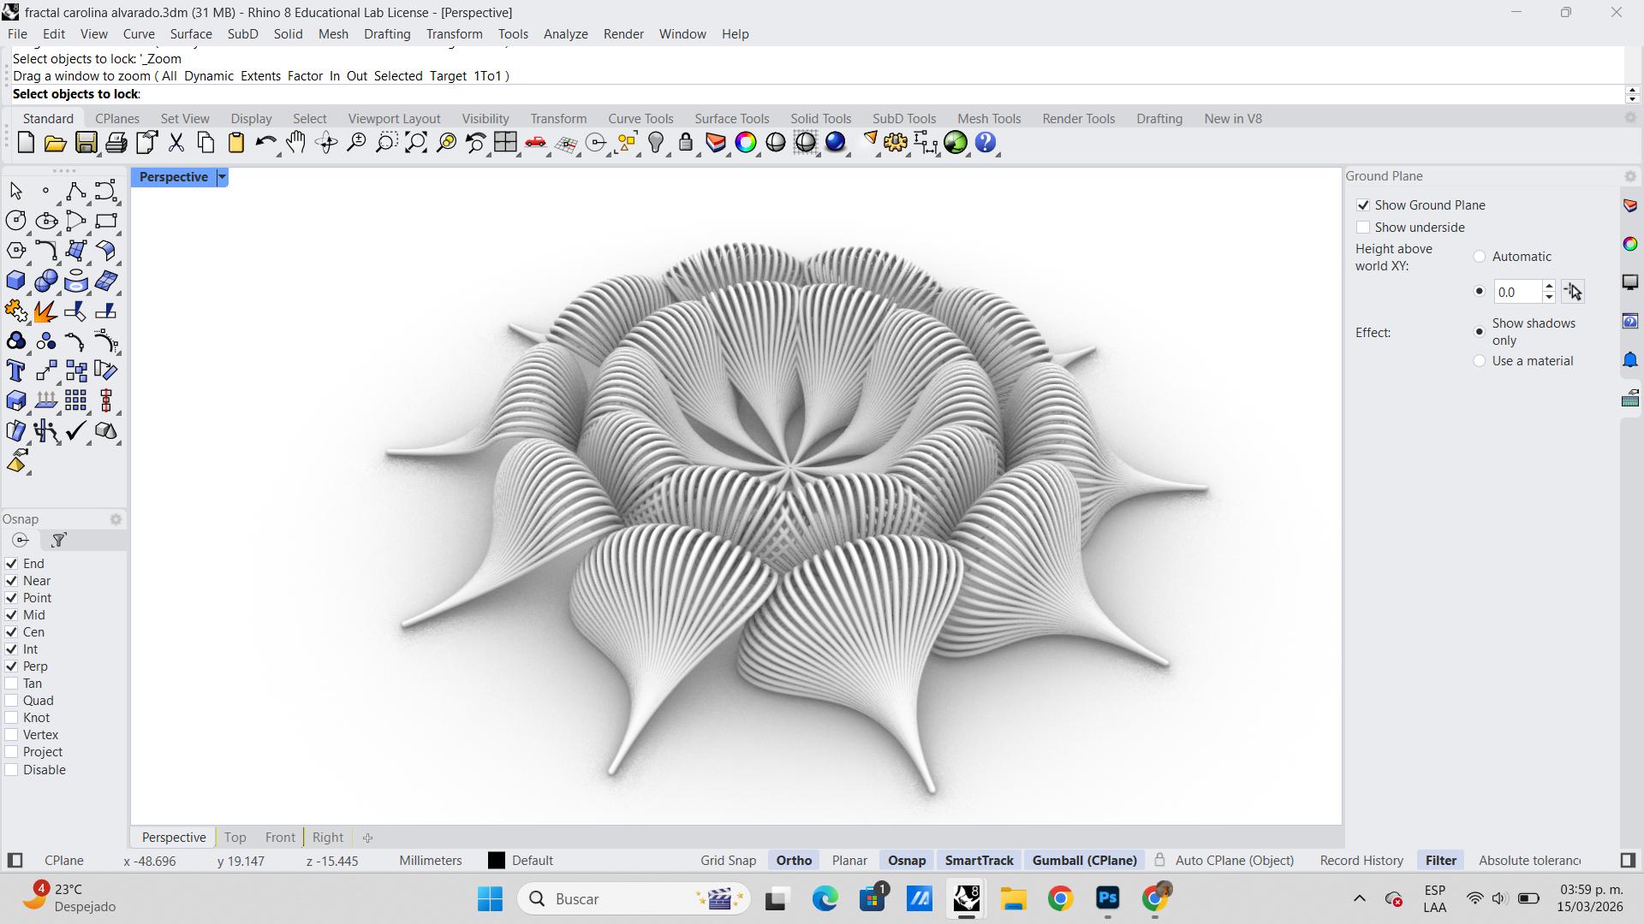This screenshot has width=1644, height=924.
Task: Uncheck Show Ground Plane
Action: (x=1363, y=205)
